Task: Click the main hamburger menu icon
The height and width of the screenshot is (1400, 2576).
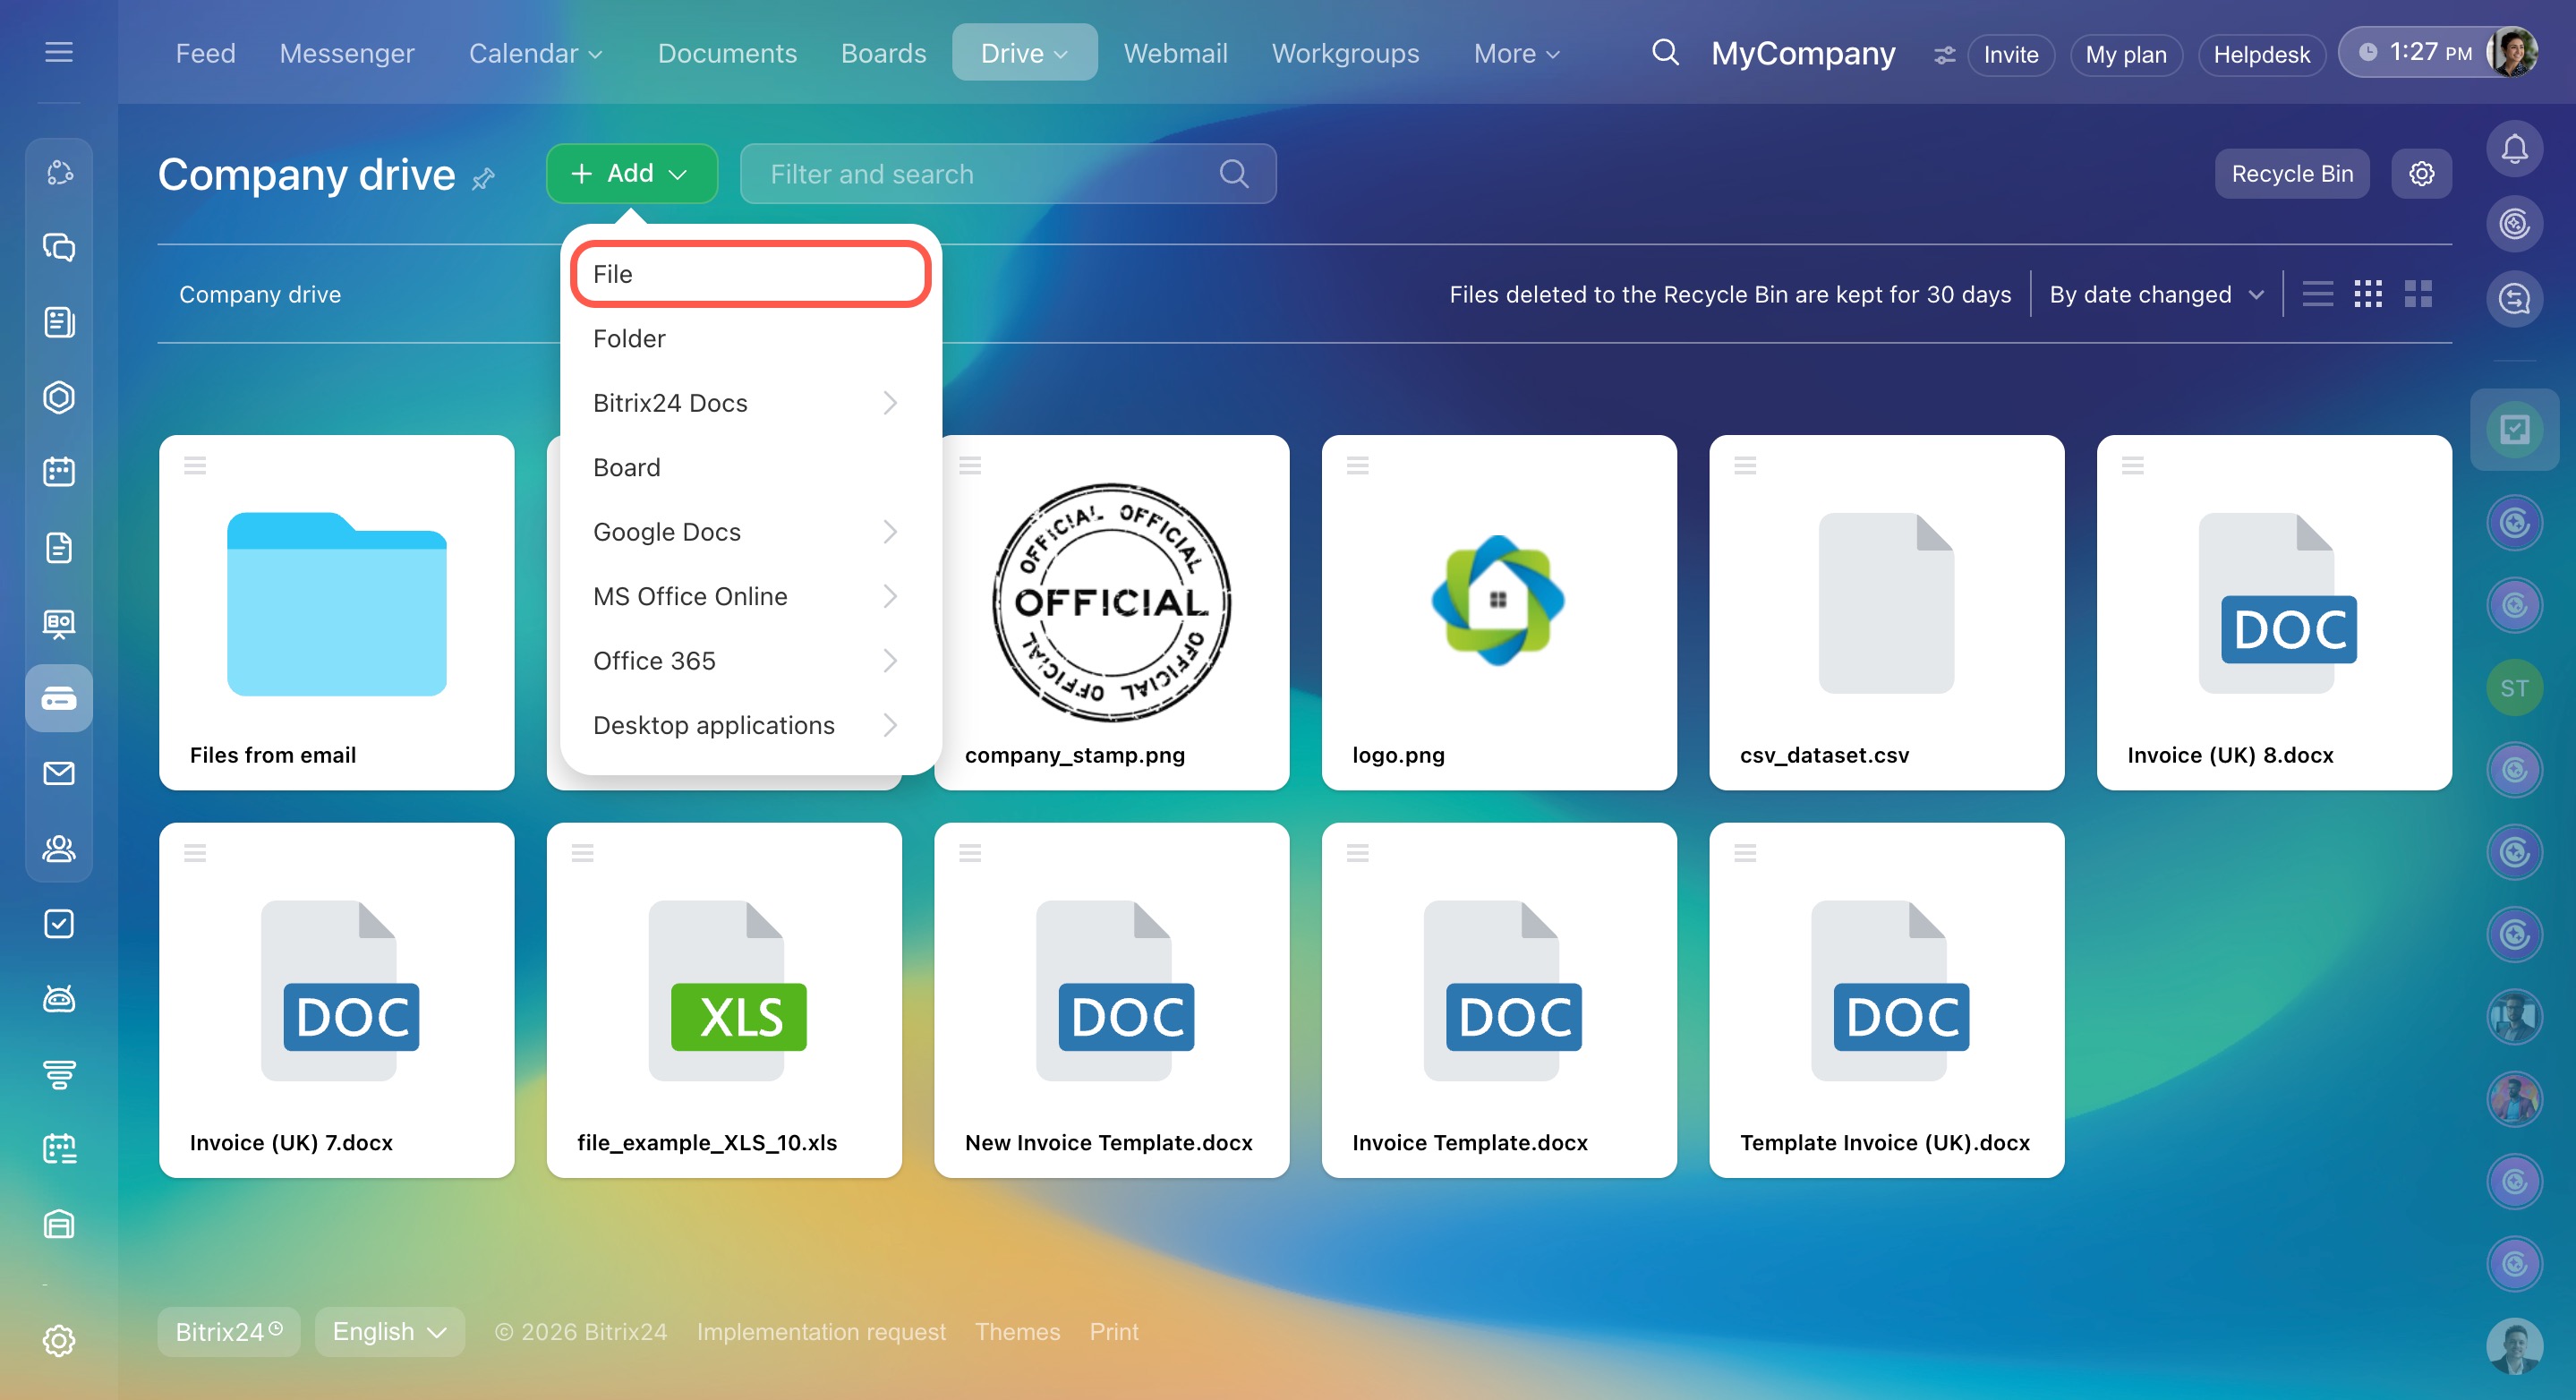Action: coord(59,52)
